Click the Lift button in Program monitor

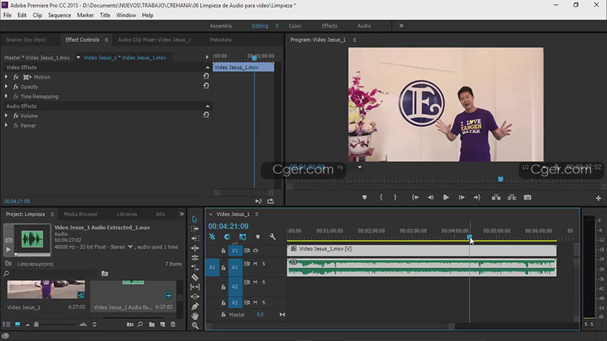pyautogui.click(x=496, y=197)
